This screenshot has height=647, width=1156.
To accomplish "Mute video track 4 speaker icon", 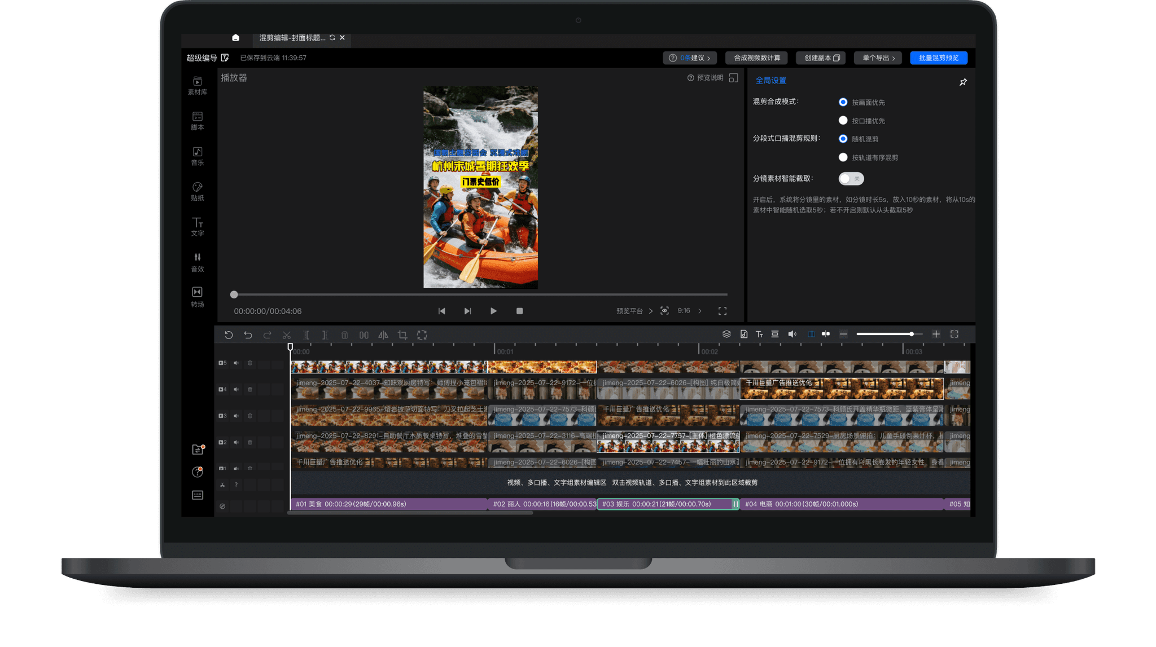I will (237, 389).
